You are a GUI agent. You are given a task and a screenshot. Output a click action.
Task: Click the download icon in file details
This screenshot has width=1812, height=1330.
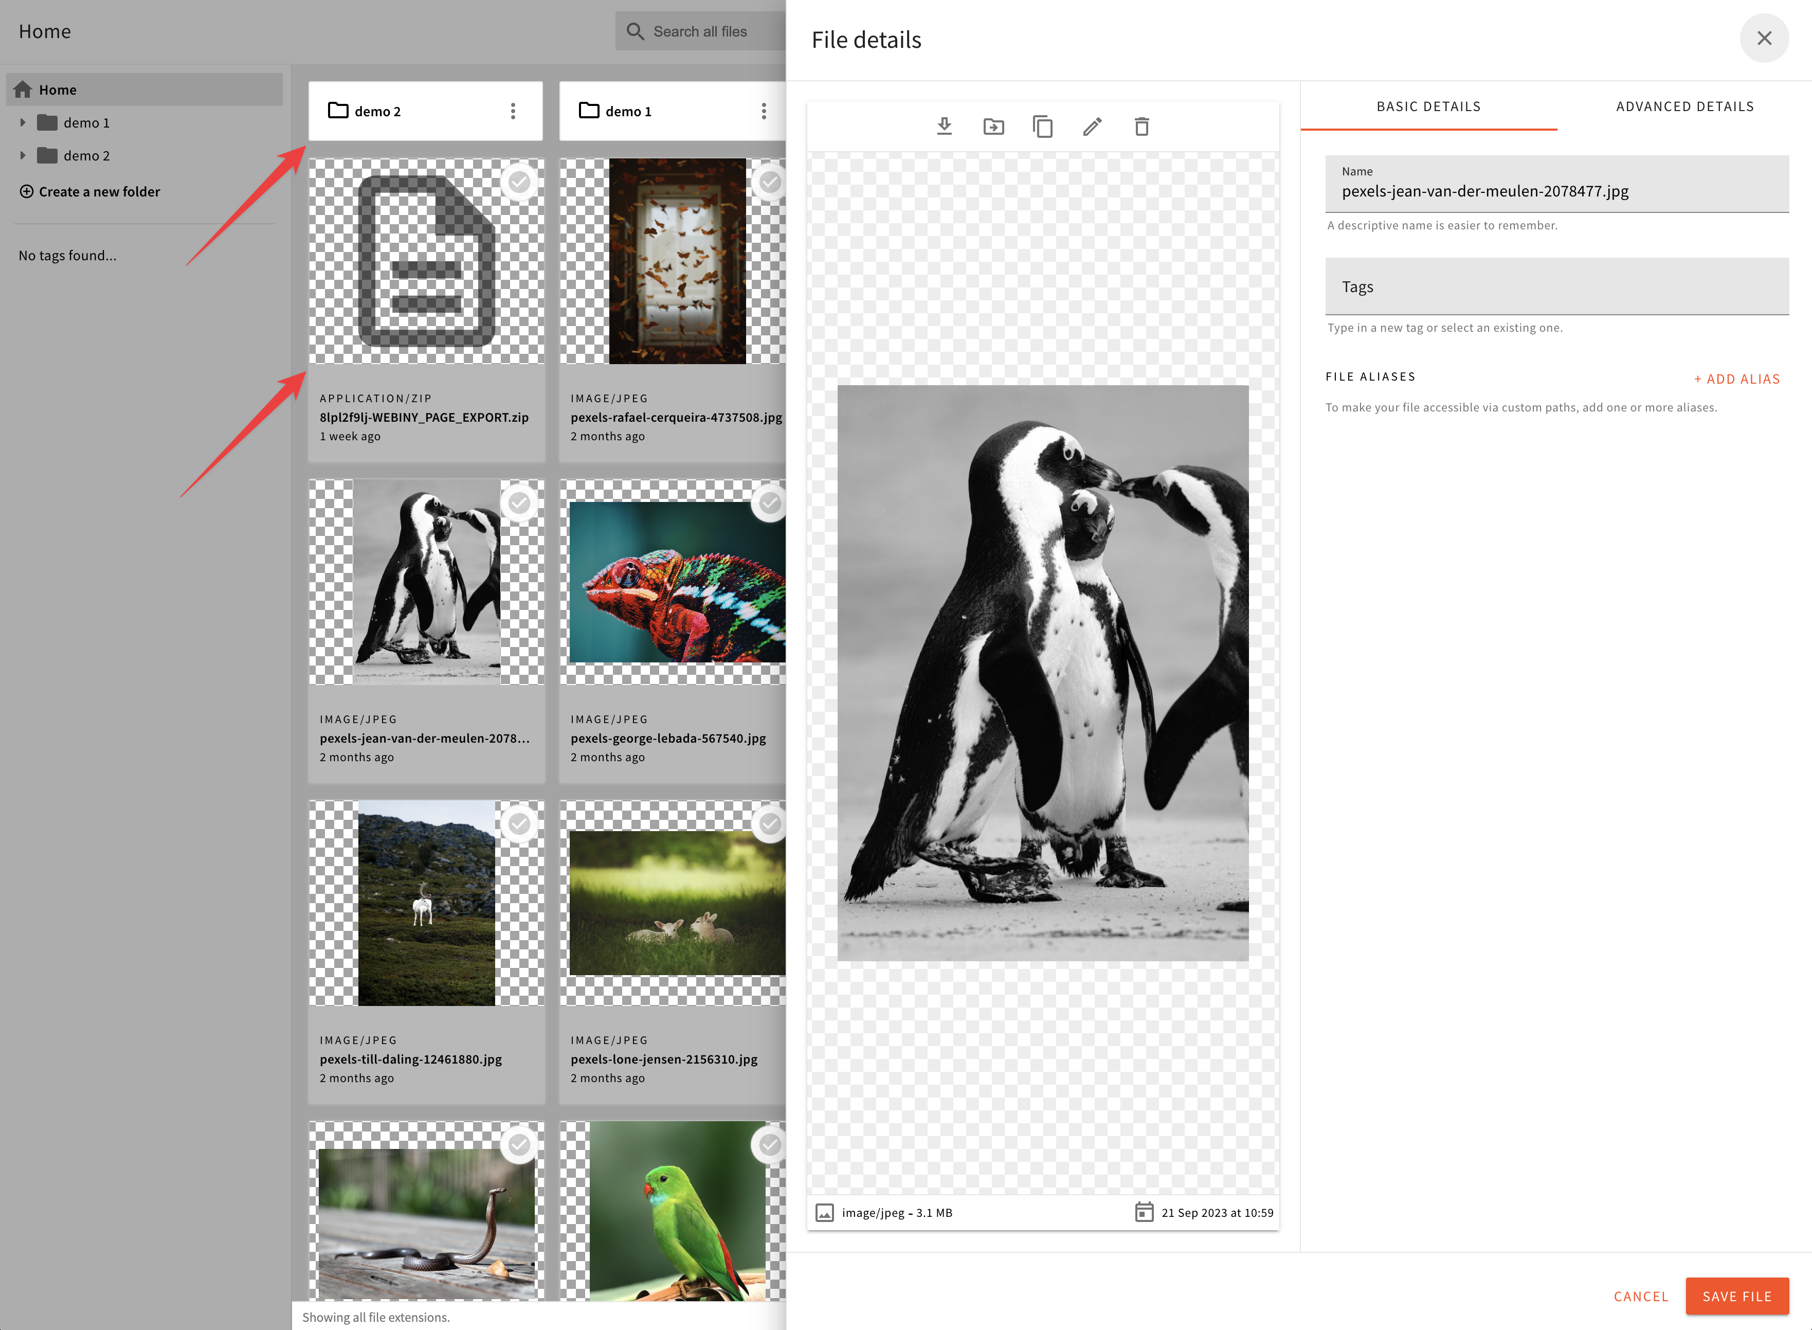[944, 127]
